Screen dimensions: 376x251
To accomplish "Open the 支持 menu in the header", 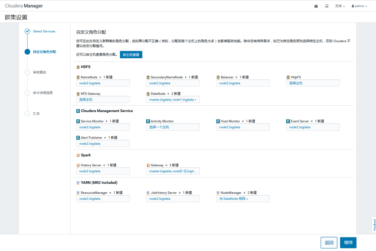I will click(x=339, y=6).
